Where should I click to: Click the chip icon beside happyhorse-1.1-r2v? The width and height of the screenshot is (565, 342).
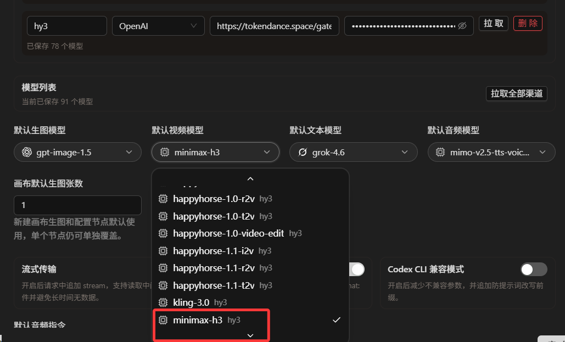pyautogui.click(x=163, y=268)
